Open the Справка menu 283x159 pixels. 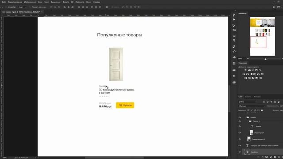click(96, 2)
